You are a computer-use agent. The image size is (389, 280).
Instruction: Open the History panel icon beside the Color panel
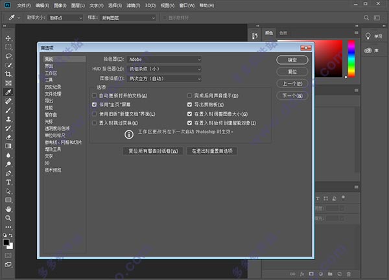tap(255, 36)
